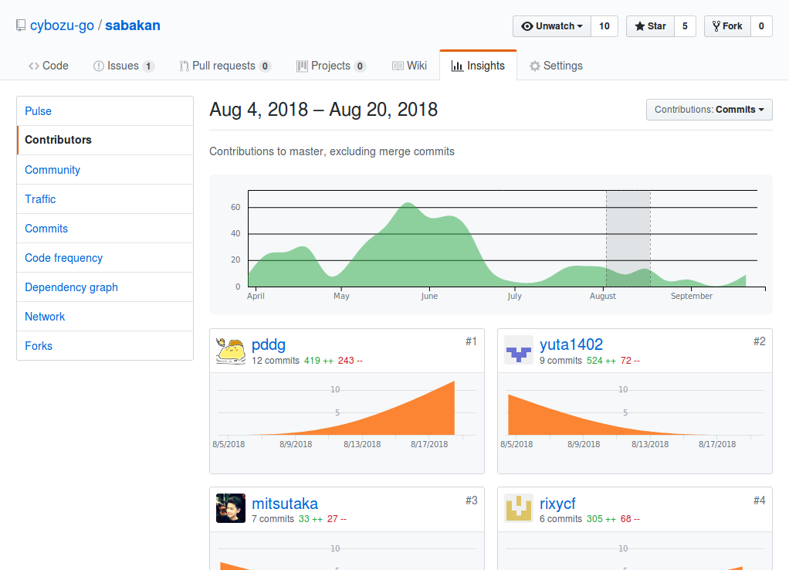Click the Code brackets icon
Screen dimensions: 789x570
click(x=34, y=66)
